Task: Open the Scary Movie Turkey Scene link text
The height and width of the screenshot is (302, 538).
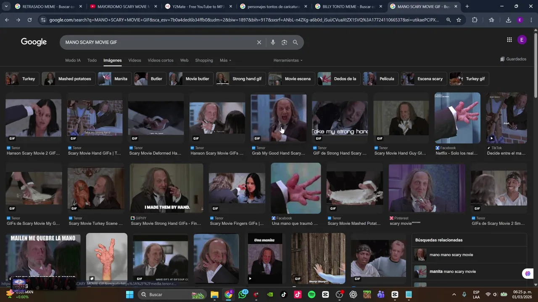Action: (96, 224)
